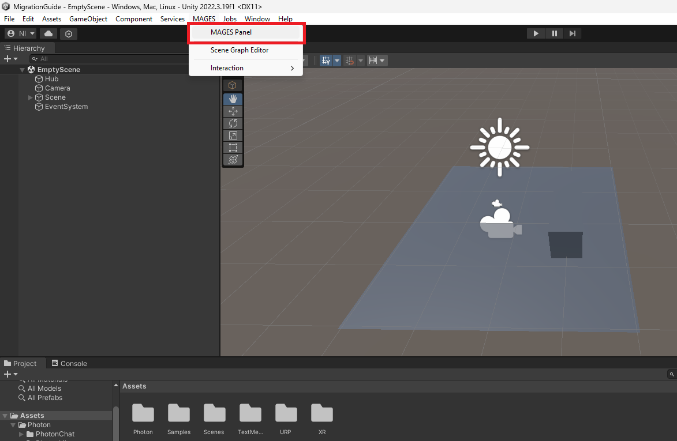Click the Pause button
The width and height of the screenshot is (677, 441).
[555, 33]
